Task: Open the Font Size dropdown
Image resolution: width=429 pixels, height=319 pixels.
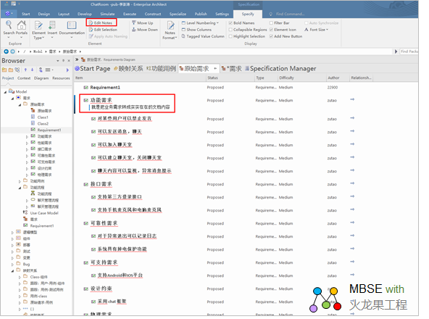Action: pyautogui.click(x=316, y=30)
